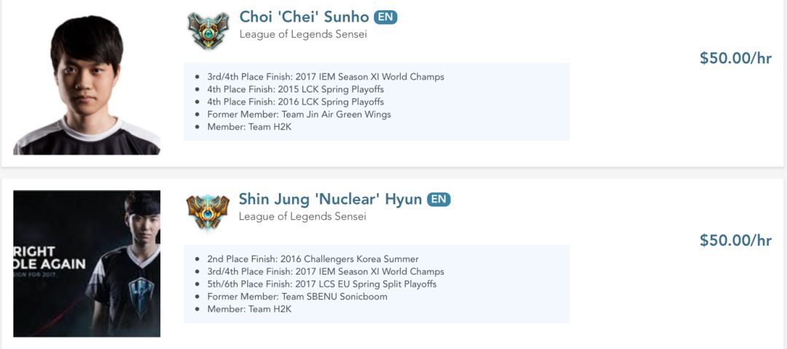
Task: Click 'League of Legends Sensei' under Chei's name
Action: (x=303, y=34)
